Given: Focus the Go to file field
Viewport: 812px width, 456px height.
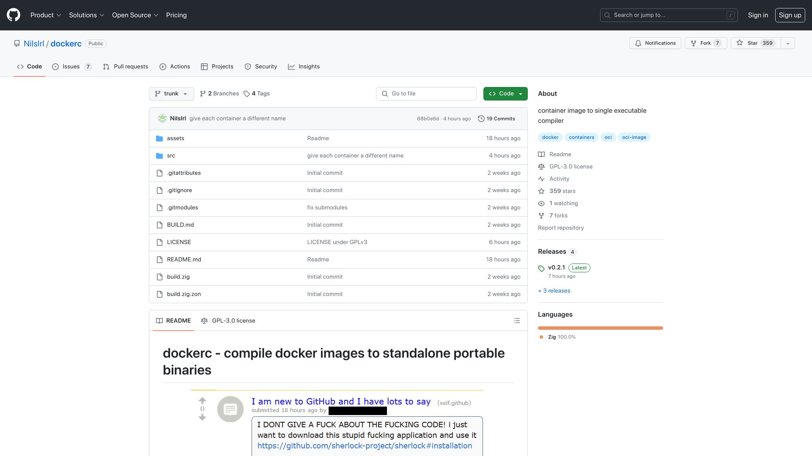Looking at the screenshot, I should click(x=426, y=94).
